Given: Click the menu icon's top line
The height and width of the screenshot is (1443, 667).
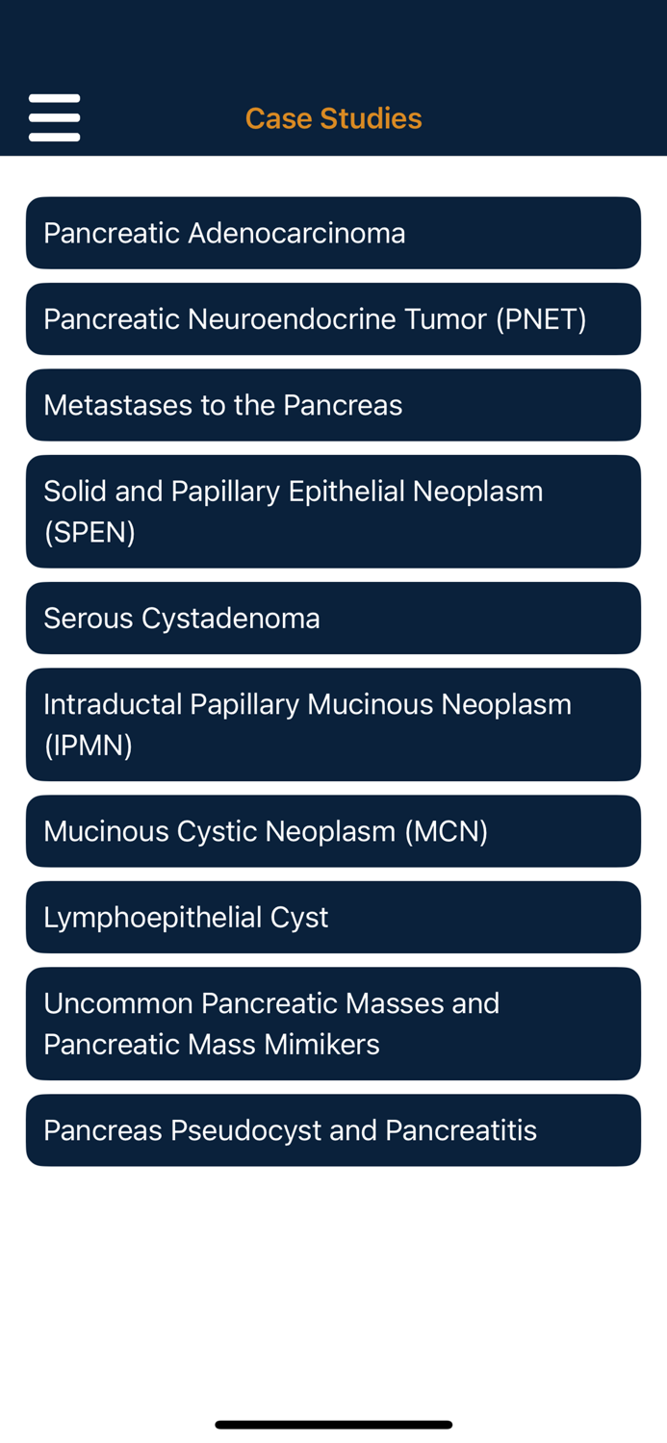Looking at the screenshot, I should [x=54, y=99].
